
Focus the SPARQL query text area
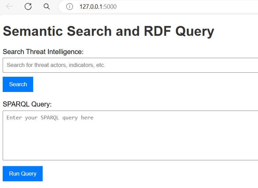[x=130, y=135]
